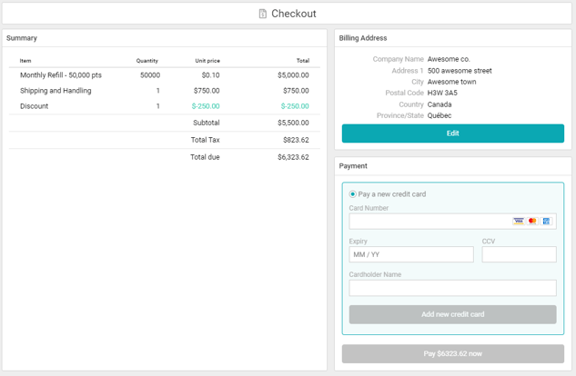Viewport: 576px width, 376px height.
Task: Click the Monthly Refill - 50,000 pts item
Action: point(61,75)
